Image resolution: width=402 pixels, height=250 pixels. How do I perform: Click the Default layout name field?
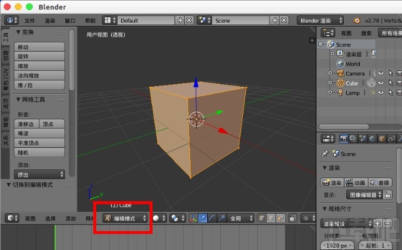tap(146, 20)
